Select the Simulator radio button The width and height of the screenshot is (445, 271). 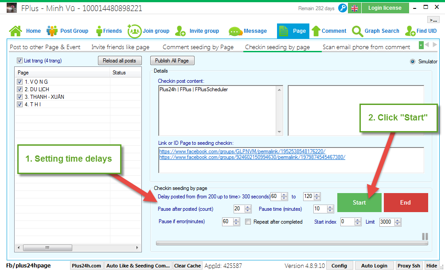pos(413,62)
